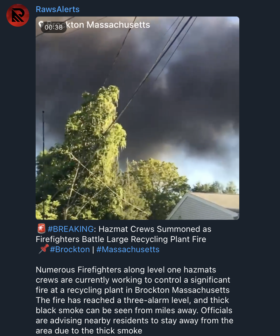The image size is (280, 336).
Task: Click the red siren emoji
Action: [x=41, y=229]
